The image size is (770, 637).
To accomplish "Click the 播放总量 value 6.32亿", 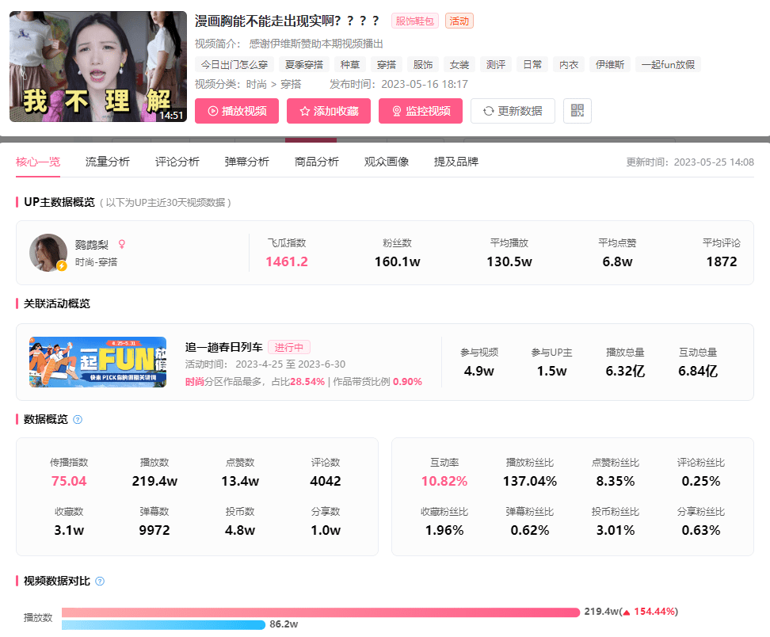I will click(x=625, y=371).
